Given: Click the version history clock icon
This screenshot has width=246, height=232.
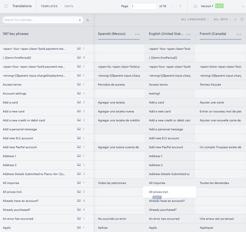Looking at the screenshot, I should coord(195,6).
